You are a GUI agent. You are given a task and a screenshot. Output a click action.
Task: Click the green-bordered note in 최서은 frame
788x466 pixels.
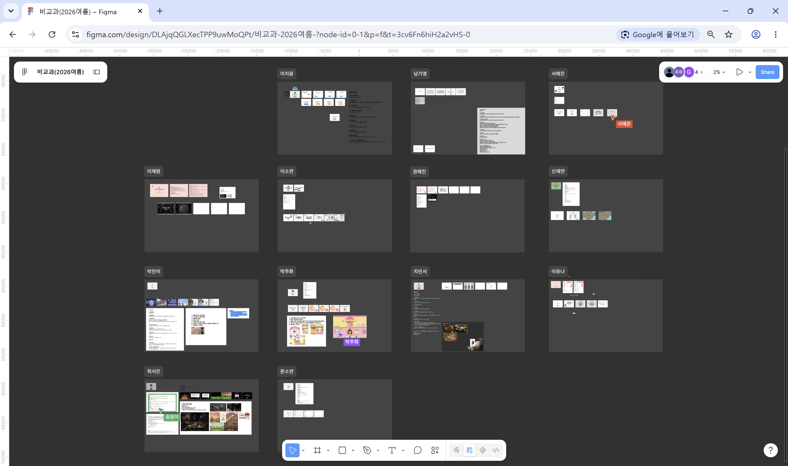click(x=162, y=403)
